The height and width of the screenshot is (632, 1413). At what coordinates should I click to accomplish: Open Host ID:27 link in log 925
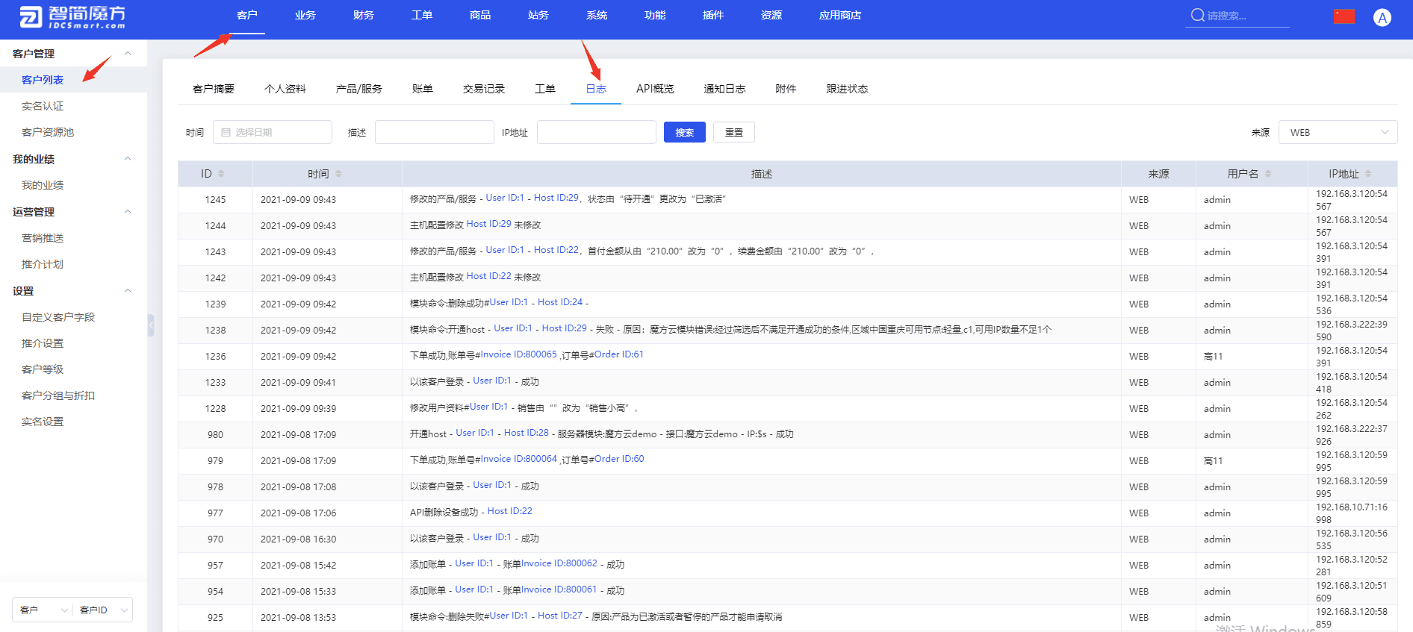(560, 616)
